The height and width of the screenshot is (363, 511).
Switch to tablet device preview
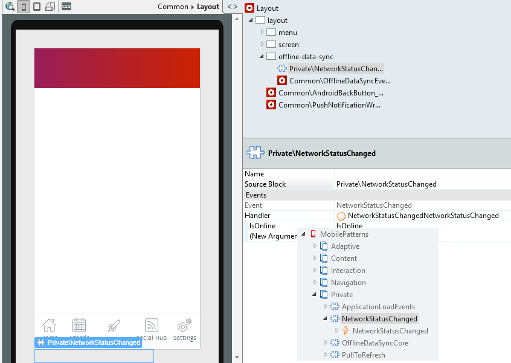pyautogui.click(x=37, y=7)
